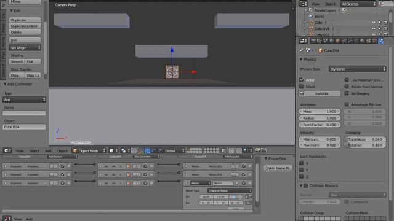Open the Material properties tab icon
Image resolution: width=394 pixels, height=221 pixels.
pyautogui.click(x=362, y=41)
